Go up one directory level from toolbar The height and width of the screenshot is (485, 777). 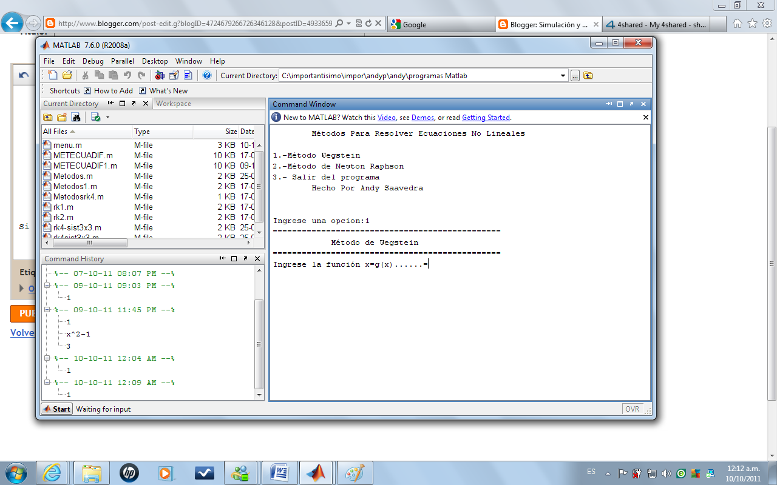tap(588, 76)
